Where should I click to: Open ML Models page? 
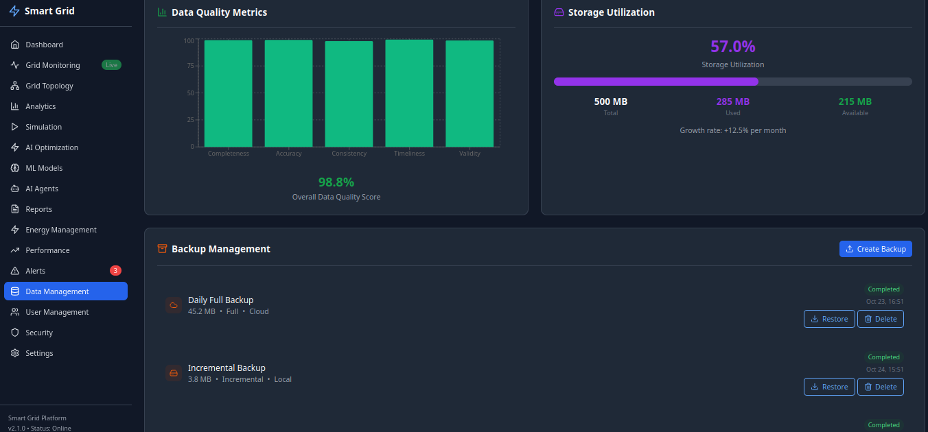click(x=66, y=168)
